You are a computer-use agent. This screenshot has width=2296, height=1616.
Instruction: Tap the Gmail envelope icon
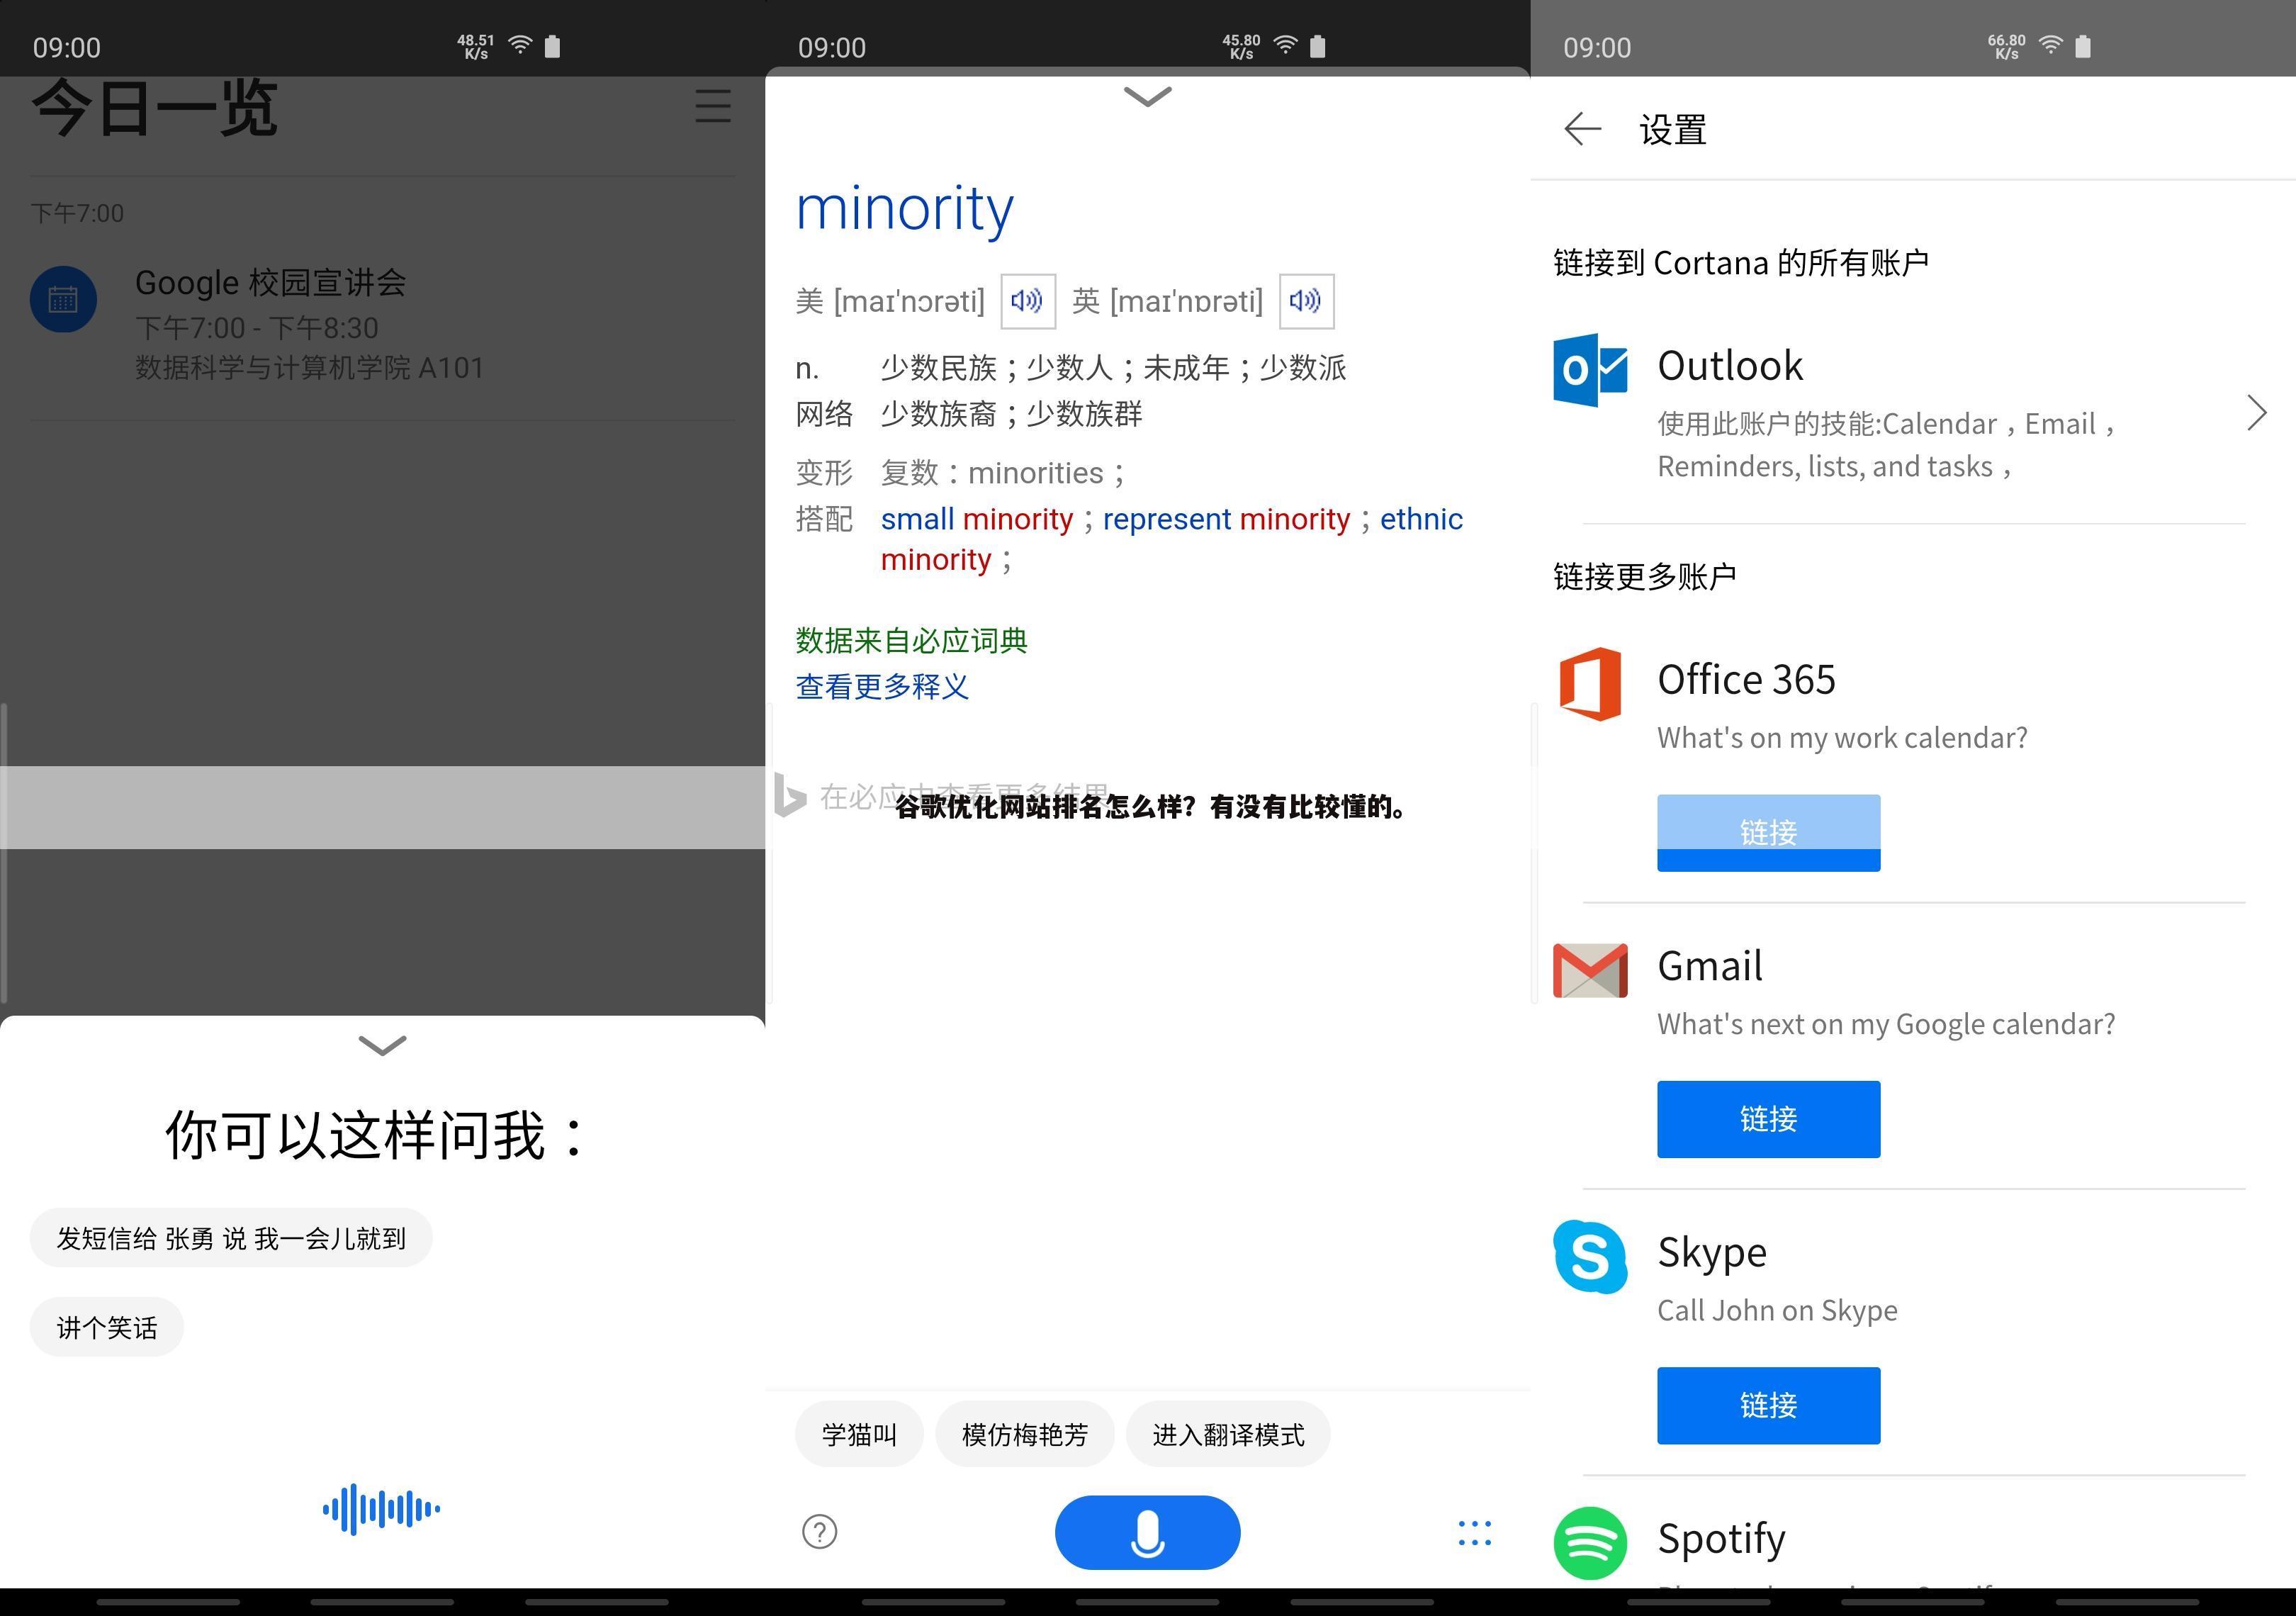[x=1590, y=970]
